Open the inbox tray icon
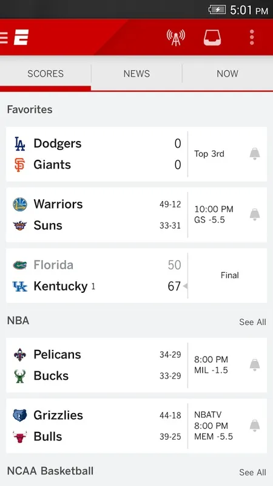The width and height of the screenshot is (273, 486). pos(212,38)
